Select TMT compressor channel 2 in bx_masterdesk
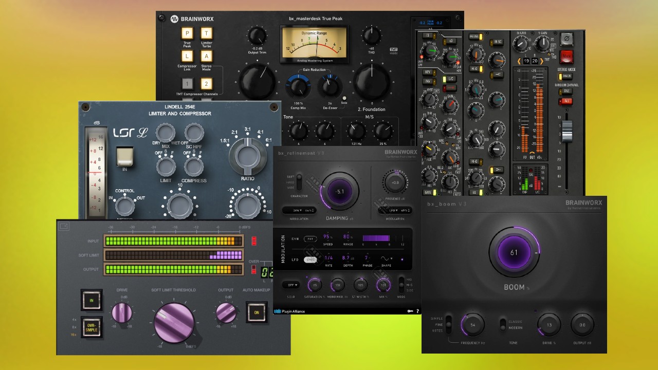Screen dimensions: 658x370 coord(206,83)
